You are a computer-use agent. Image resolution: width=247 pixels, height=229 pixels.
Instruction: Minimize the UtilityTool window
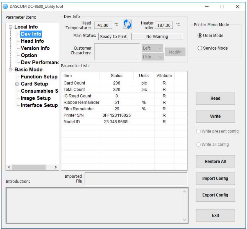(x=207, y=6)
